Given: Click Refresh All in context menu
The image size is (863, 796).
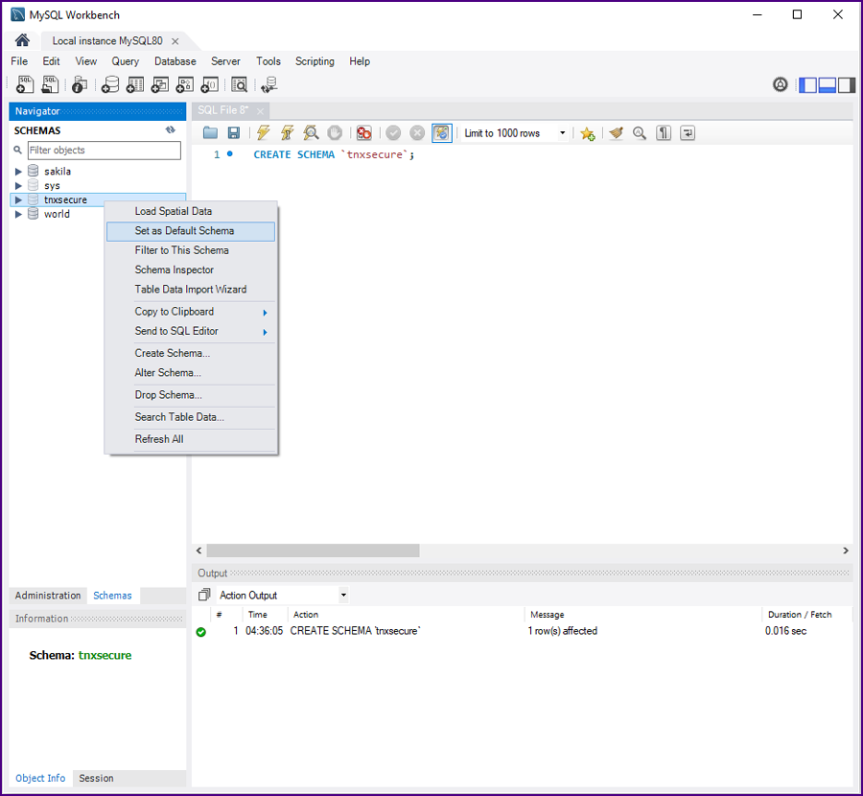Looking at the screenshot, I should (x=191, y=439).
